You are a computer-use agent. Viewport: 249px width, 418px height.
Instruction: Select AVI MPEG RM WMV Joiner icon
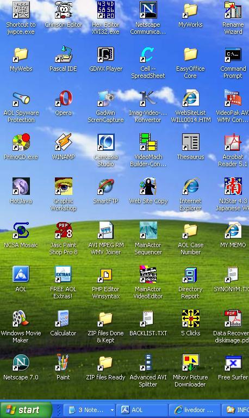tap(105, 230)
